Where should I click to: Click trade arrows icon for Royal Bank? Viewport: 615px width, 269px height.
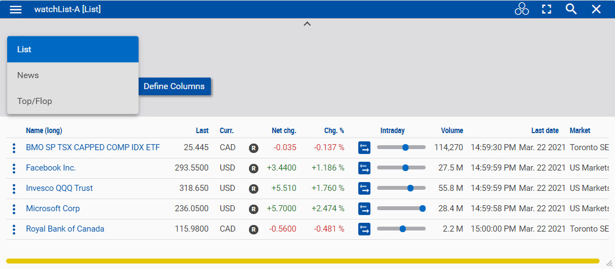point(364,229)
